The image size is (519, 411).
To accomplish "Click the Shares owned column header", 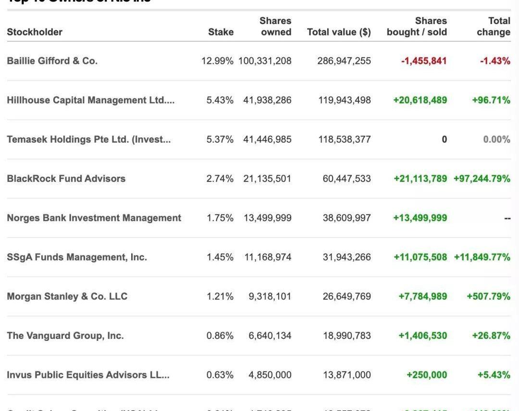I will pyautogui.click(x=275, y=26).
